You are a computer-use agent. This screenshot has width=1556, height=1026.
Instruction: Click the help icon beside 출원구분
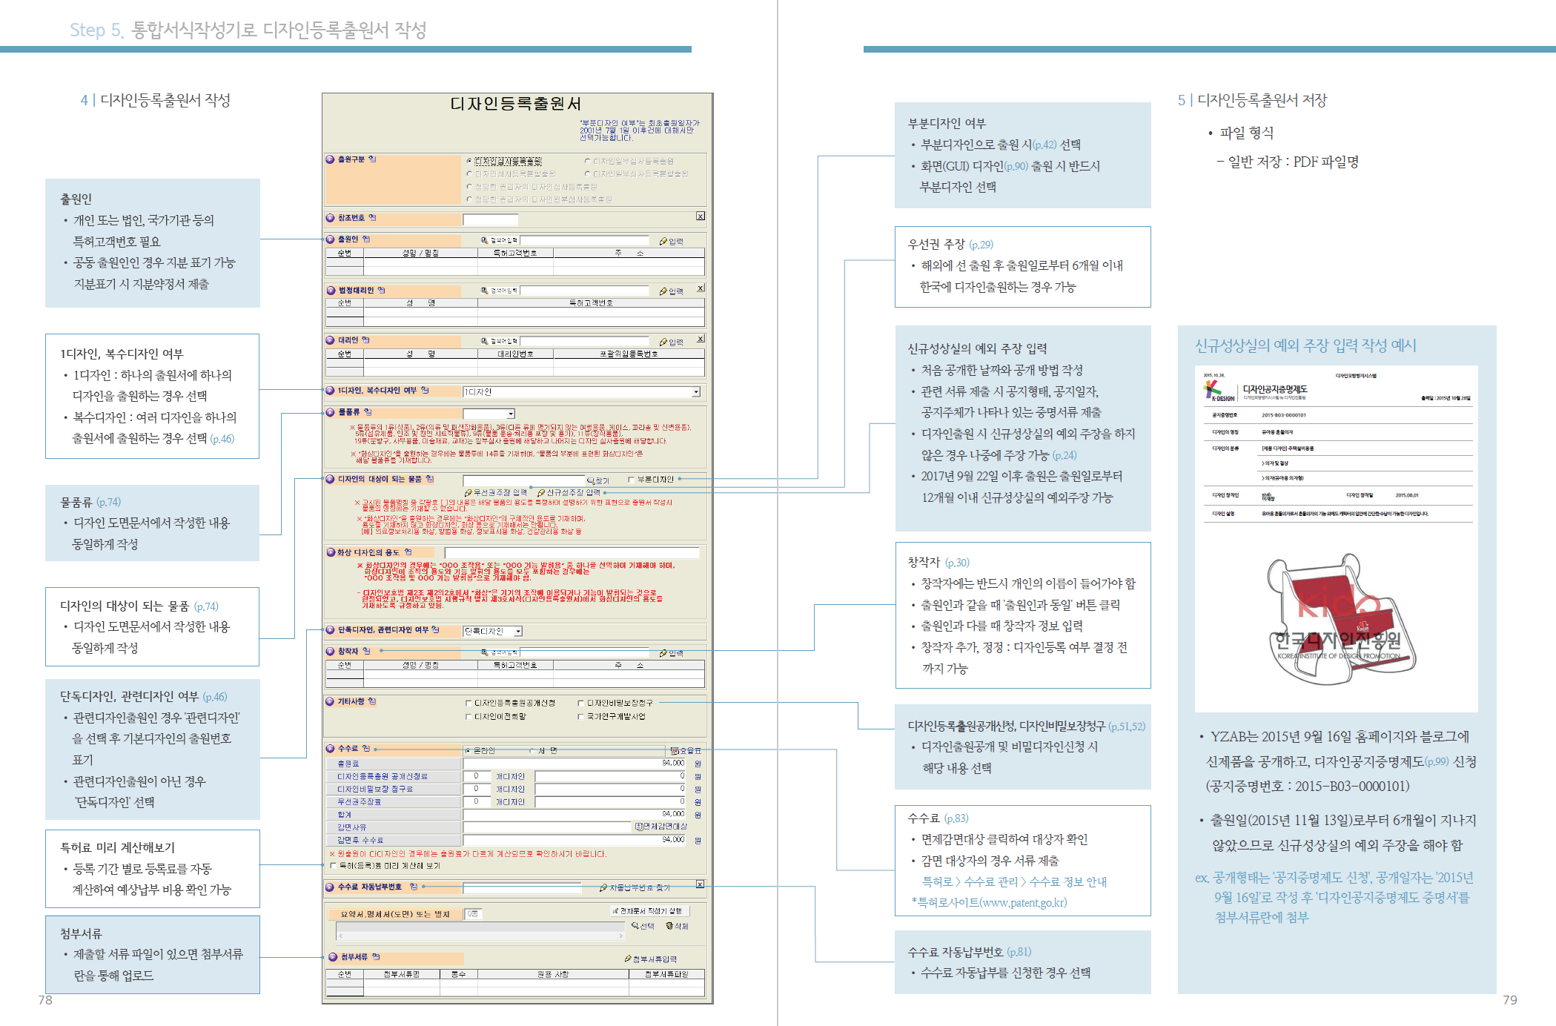tap(372, 159)
